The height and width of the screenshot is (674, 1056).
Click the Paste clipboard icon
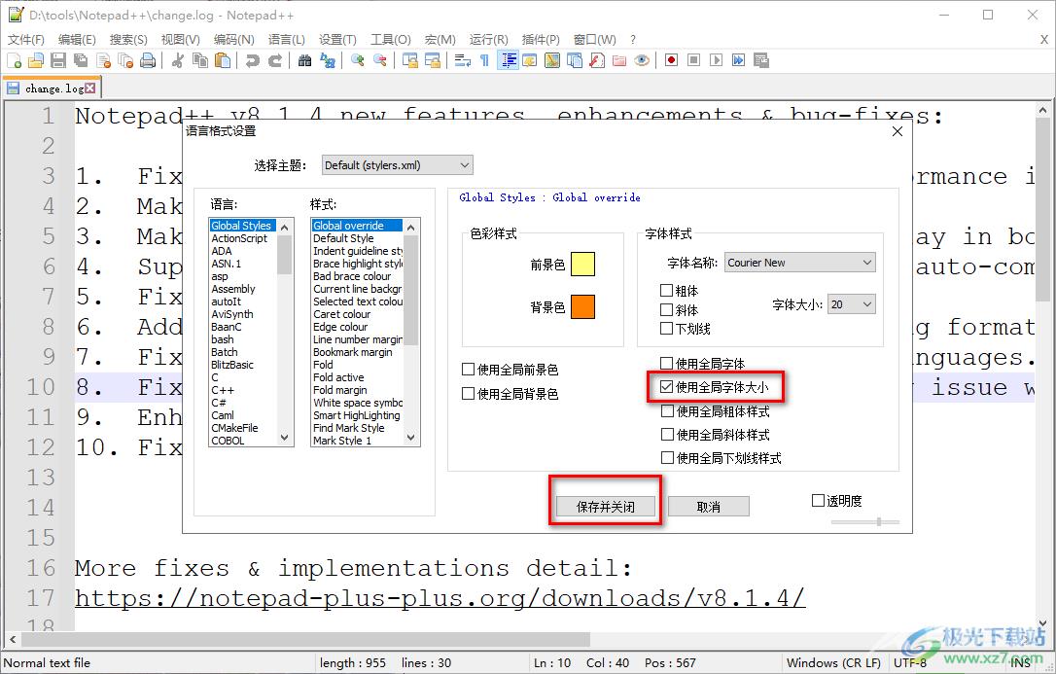point(223,60)
